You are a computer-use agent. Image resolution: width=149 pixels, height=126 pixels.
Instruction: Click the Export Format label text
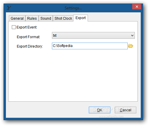pos(28,37)
